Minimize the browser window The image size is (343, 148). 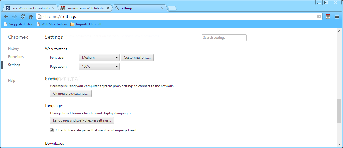[x=319, y=3]
